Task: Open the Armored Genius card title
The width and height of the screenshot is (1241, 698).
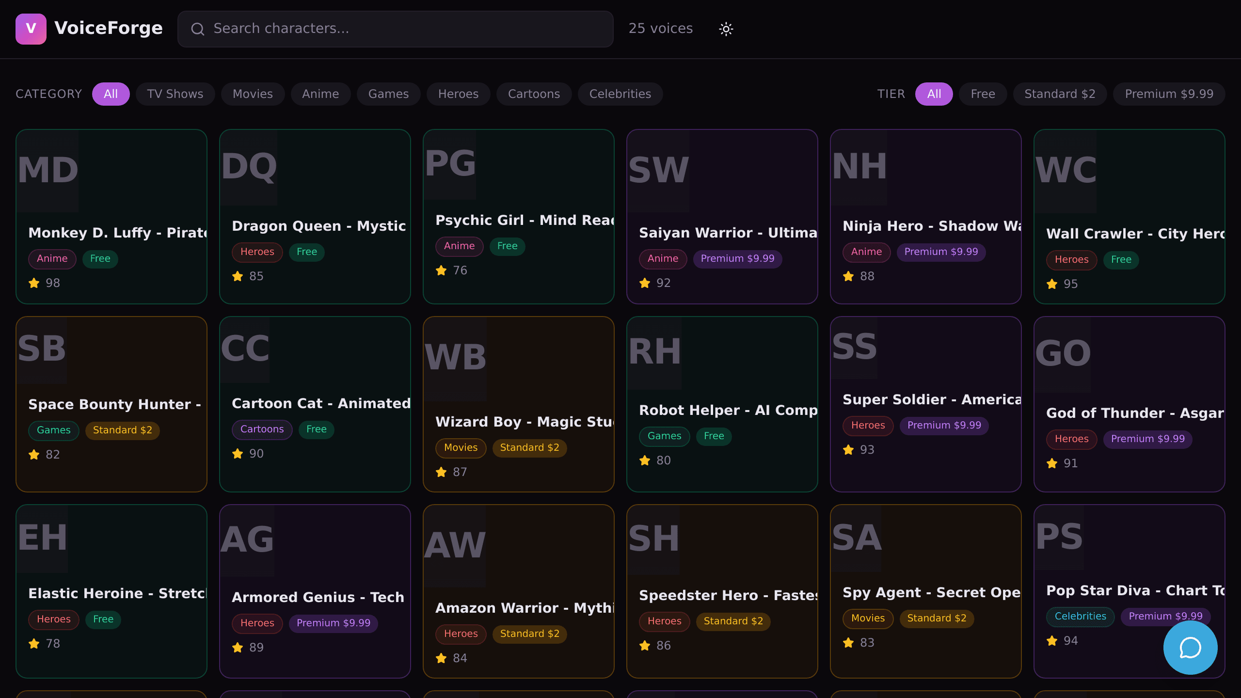Action: [x=318, y=597]
